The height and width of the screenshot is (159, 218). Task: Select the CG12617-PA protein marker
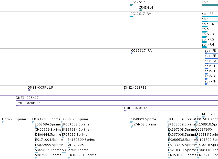coord(132,53)
